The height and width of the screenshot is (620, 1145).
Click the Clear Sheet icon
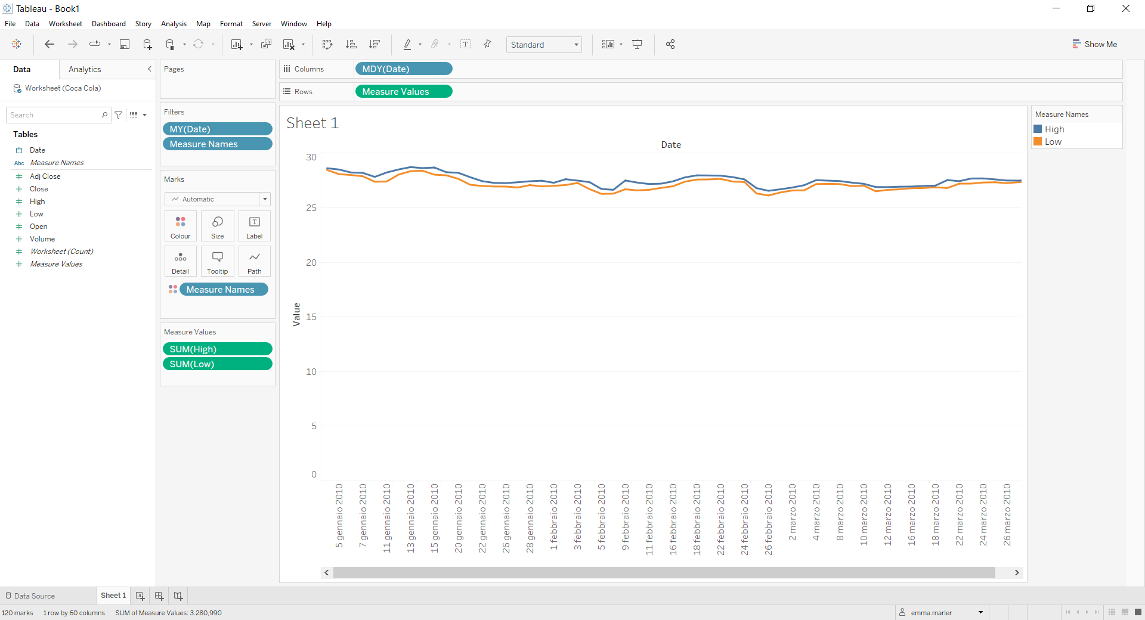pos(289,44)
